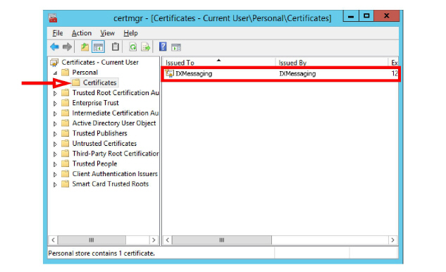Viewport: 446px width, 272px height.
Task: Refresh the view with green arrow icon
Action: pyautogui.click(x=133, y=47)
